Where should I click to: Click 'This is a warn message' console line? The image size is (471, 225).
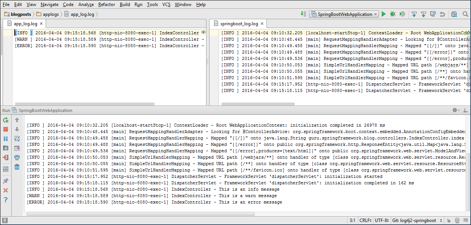[151, 196]
